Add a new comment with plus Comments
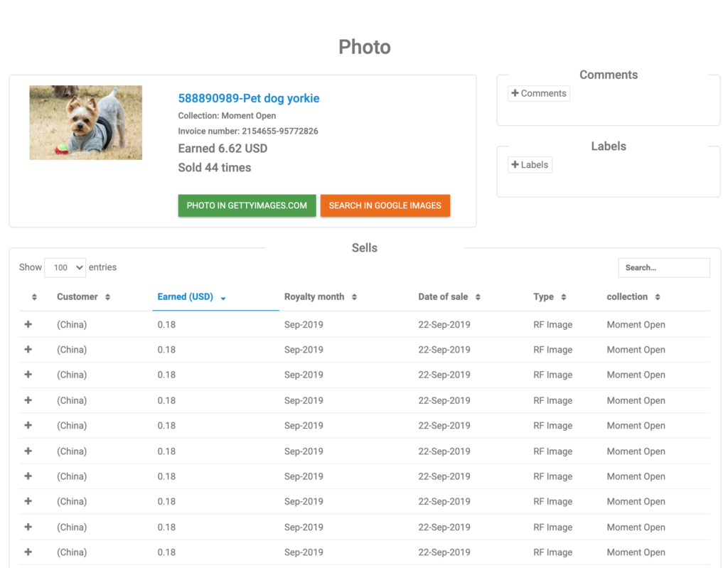Screen dimensions: 728x568 click(x=538, y=93)
